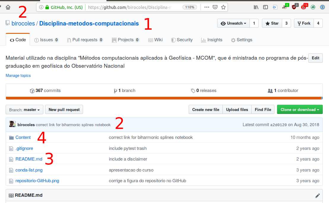Screen dimensions: 329x203
Task: Save page to Pocket icon
Action: (x=215, y=7)
